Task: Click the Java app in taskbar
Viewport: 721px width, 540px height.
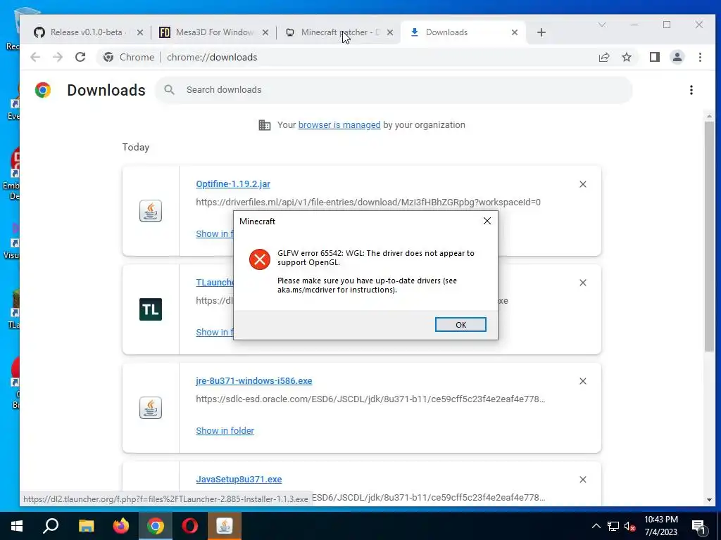Action: coord(225,526)
